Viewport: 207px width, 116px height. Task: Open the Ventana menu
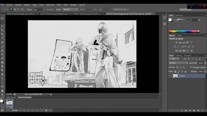73,5
